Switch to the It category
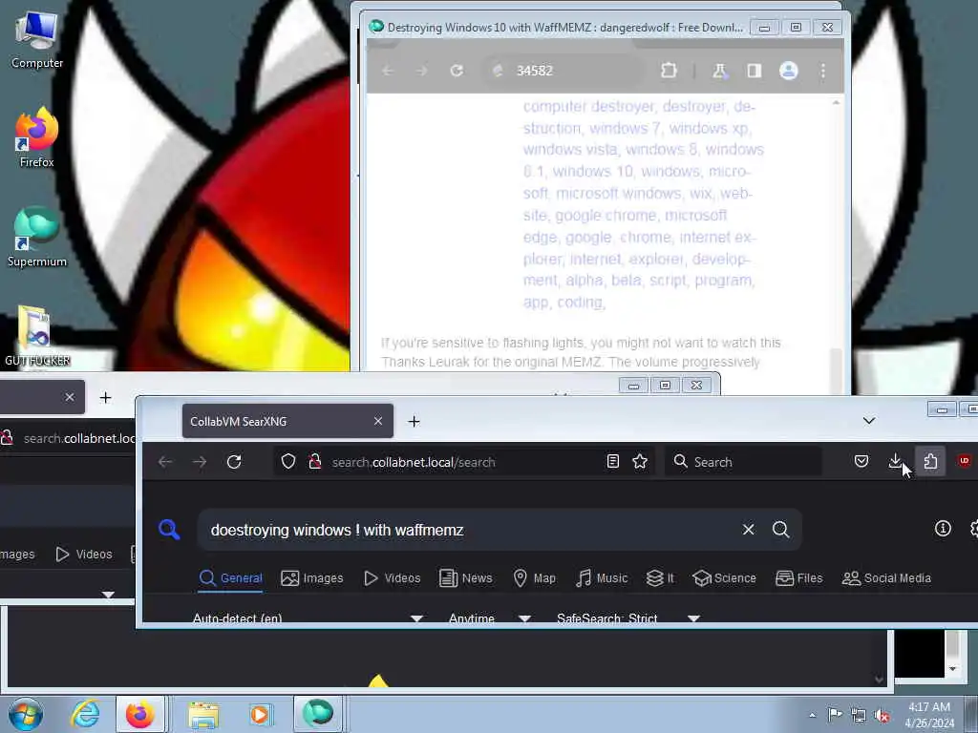This screenshot has width=978, height=733. (x=661, y=578)
